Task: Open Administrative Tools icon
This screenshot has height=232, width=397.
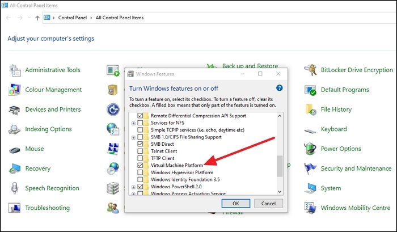Action: pyautogui.click(x=15, y=70)
